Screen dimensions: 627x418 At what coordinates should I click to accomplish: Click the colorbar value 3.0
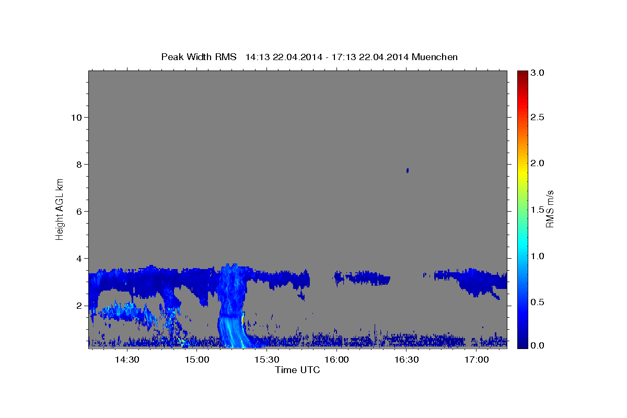(x=538, y=73)
